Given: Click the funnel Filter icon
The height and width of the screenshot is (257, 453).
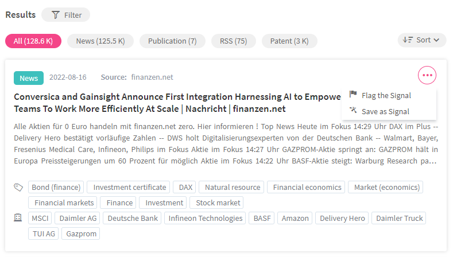Looking at the screenshot, I should [x=56, y=15].
